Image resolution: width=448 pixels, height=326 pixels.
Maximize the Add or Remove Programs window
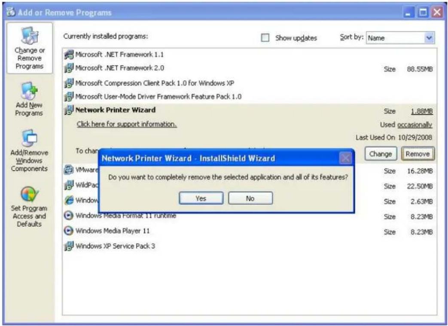(x=423, y=12)
